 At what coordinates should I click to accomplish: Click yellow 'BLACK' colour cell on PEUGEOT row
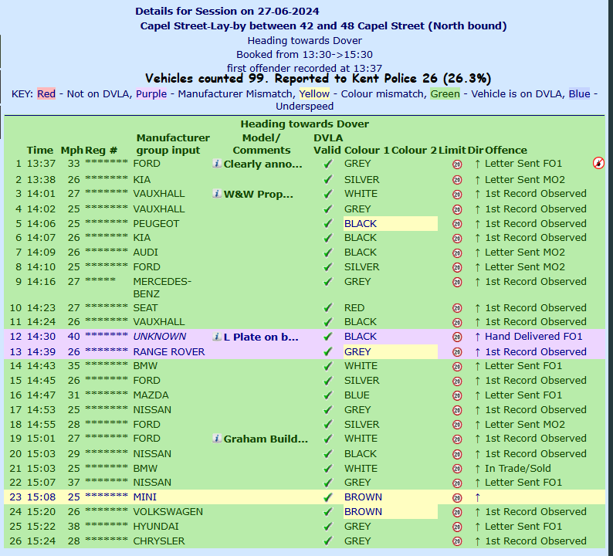coord(391,224)
